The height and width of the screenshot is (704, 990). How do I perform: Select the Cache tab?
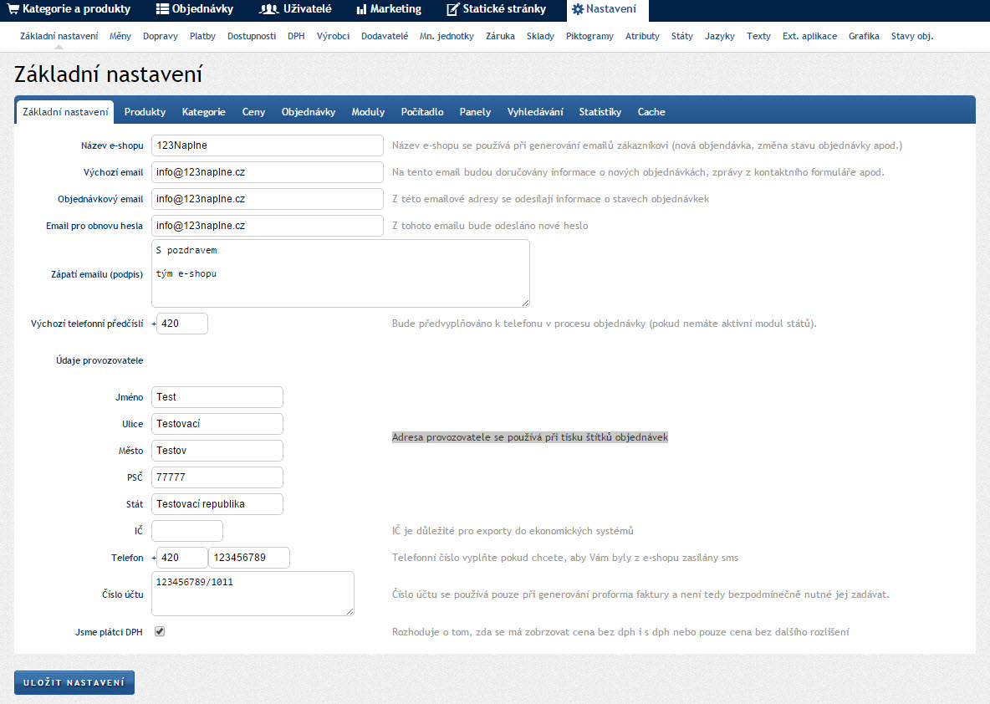[x=651, y=112]
